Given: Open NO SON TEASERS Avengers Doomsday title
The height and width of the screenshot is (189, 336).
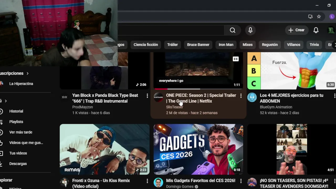Looking at the screenshot, I should click(294, 183).
